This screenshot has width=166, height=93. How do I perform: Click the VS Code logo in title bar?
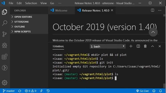(x=3, y=3)
